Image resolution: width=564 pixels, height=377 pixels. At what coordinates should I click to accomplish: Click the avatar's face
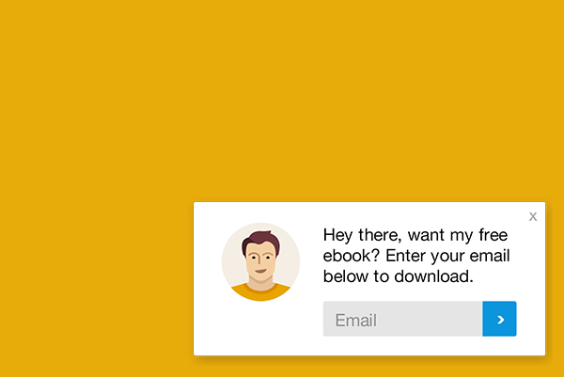261,266
